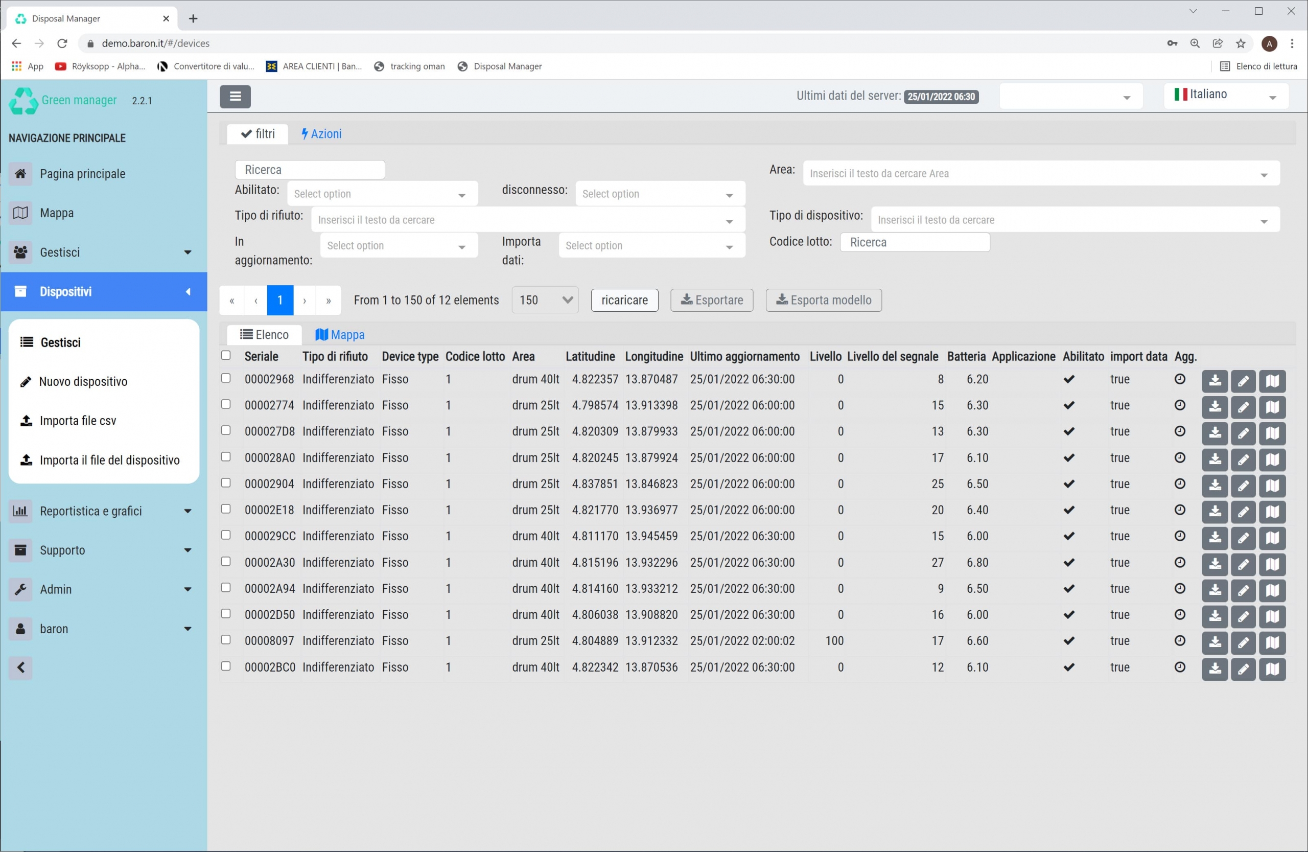The height and width of the screenshot is (852, 1308).
Task: Edit device 00008097 with pencil icon
Action: coord(1243,642)
